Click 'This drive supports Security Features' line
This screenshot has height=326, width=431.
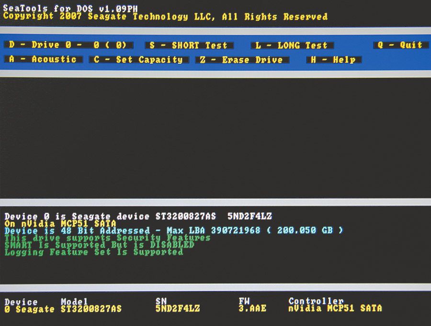[107, 238]
